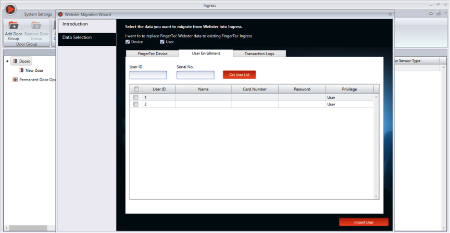Click the New Door icon in tree

(21, 70)
